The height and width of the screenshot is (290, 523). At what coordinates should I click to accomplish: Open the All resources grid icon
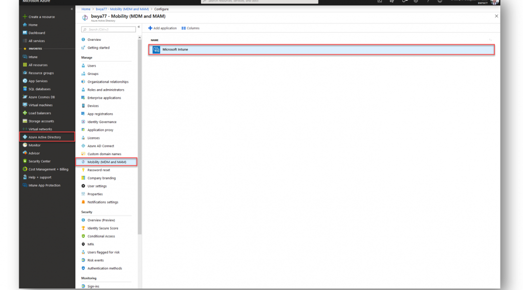[x=25, y=64]
